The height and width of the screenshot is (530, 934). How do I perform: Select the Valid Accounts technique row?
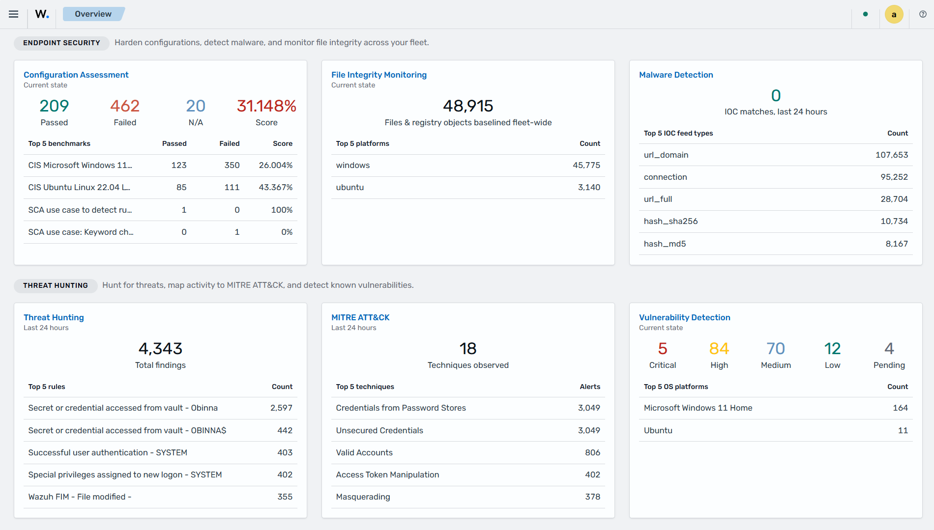tap(468, 452)
